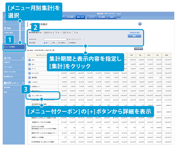Click the CSV出力 export button
This screenshot has width=177, height=147.
click(x=138, y=48)
